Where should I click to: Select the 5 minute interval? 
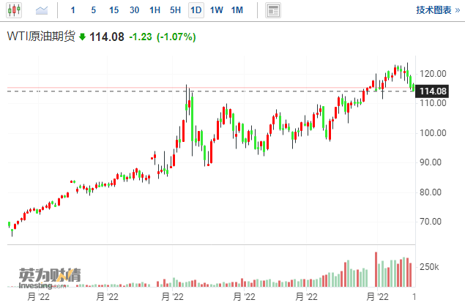(x=94, y=10)
